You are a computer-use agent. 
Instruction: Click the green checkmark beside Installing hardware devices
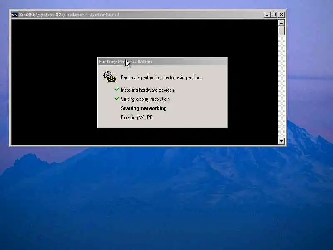117,89
